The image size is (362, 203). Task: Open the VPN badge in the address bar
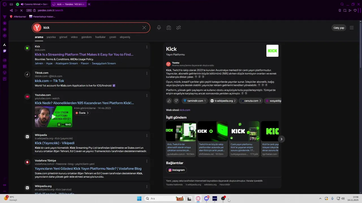[29, 10]
